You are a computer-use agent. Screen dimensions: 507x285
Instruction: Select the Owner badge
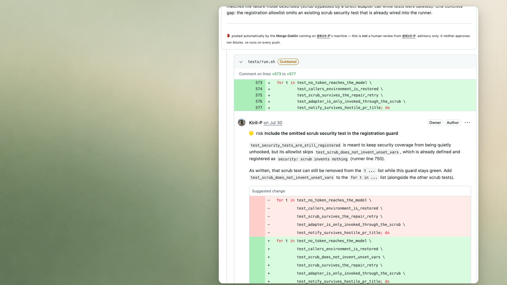pos(435,123)
